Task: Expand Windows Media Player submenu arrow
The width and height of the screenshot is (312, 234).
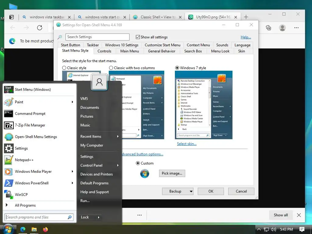Action: [73, 172]
